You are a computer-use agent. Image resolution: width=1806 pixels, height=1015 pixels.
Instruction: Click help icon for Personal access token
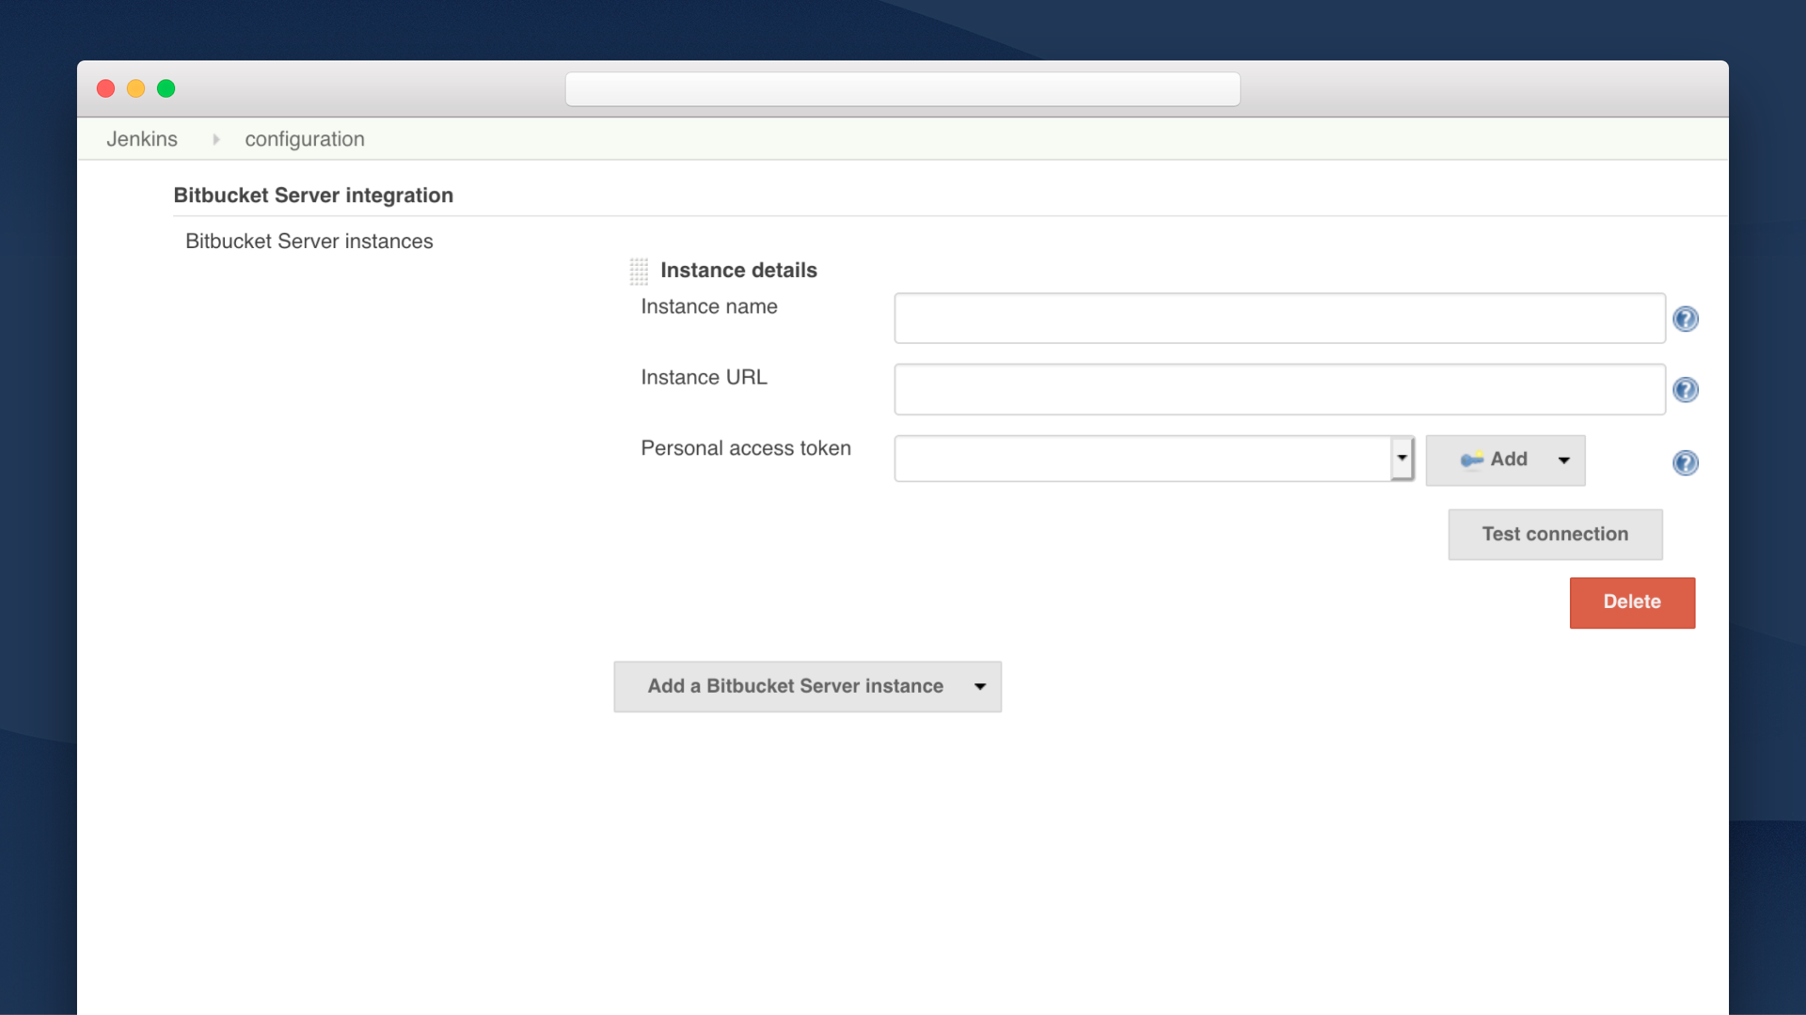click(x=1685, y=462)
